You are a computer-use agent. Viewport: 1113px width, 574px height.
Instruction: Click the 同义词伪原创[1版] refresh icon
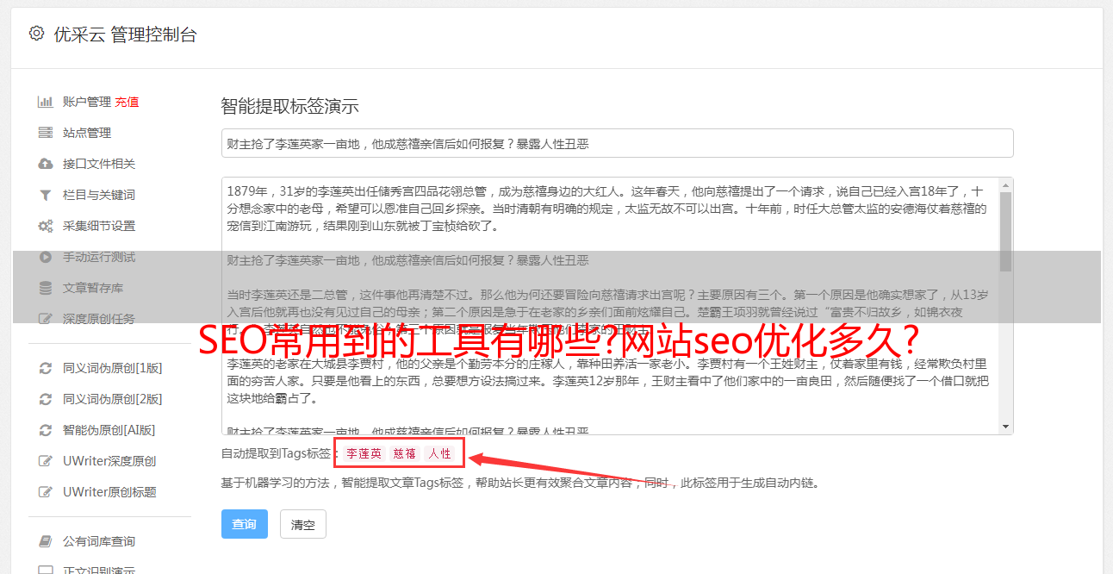[x=46, y=368]
